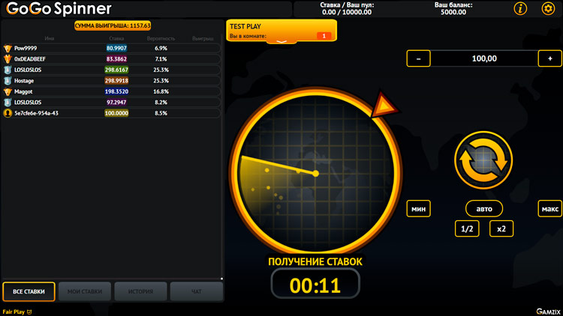The width and height of the screenshot is (563, 316).
Task: Set the minimum bet with МИН button
Action: 418,209
